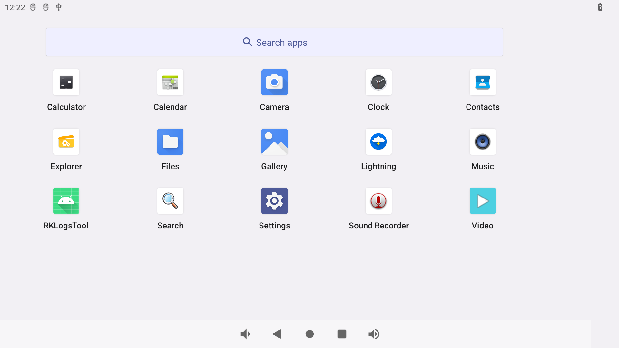Click the "Calculator" label text
The width and height of the screenshot is (619, 348).
[x=66, y=107]
